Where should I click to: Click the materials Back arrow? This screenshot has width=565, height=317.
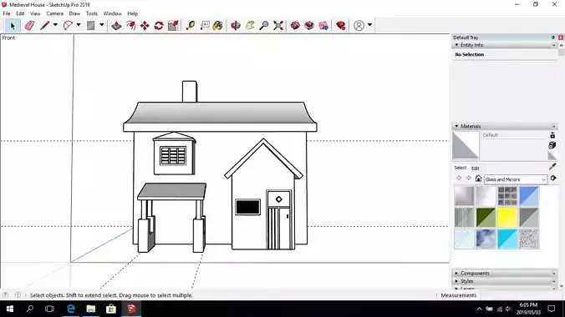pyautogui.click(x=459, y=179)
